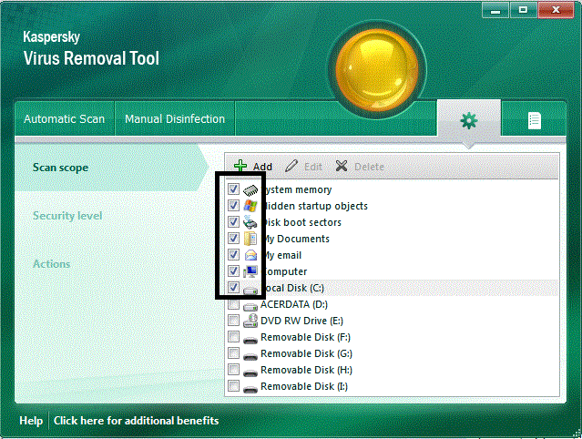This screenshot has width=582, height=439.
Task: Check the Removable Disk (I:) checkbox
Action: 233,386
